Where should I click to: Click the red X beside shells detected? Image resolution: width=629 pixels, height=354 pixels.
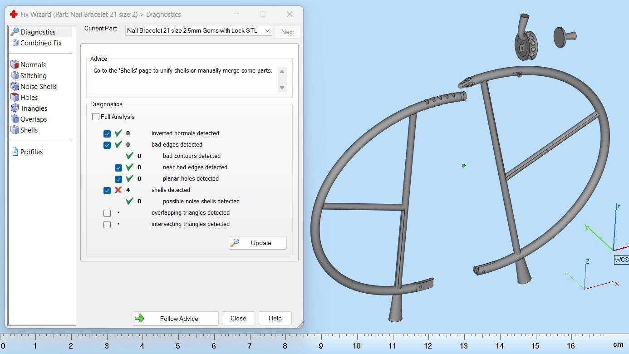[118, 190]
